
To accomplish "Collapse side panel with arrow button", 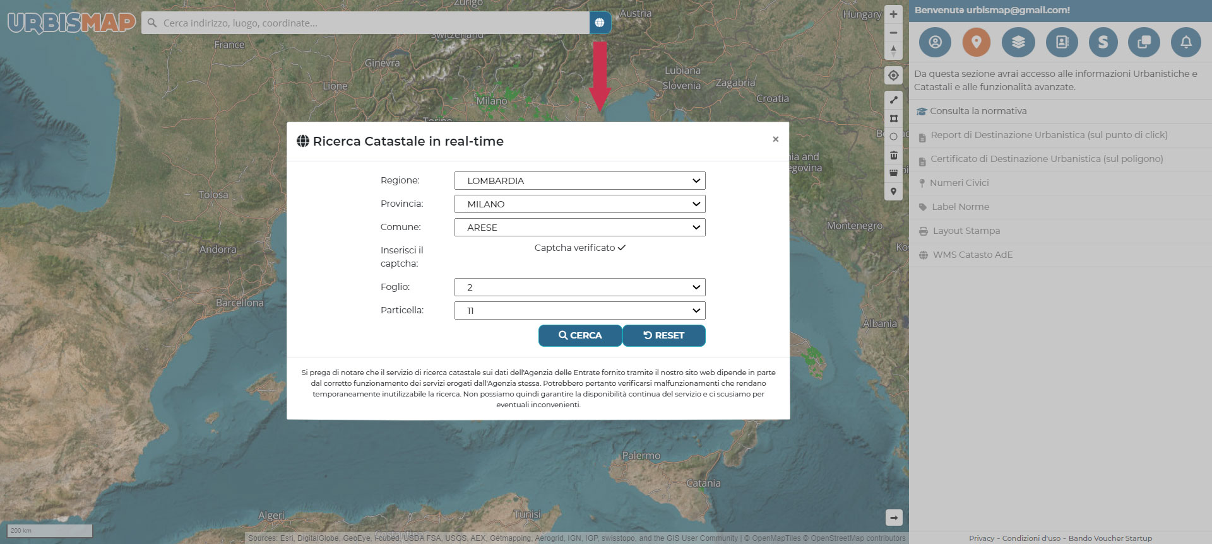I will click(893, 518).
